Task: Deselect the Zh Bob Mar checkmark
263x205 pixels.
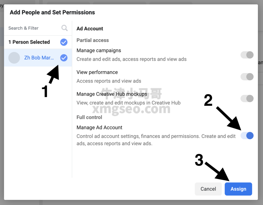Action: [64, 58]
